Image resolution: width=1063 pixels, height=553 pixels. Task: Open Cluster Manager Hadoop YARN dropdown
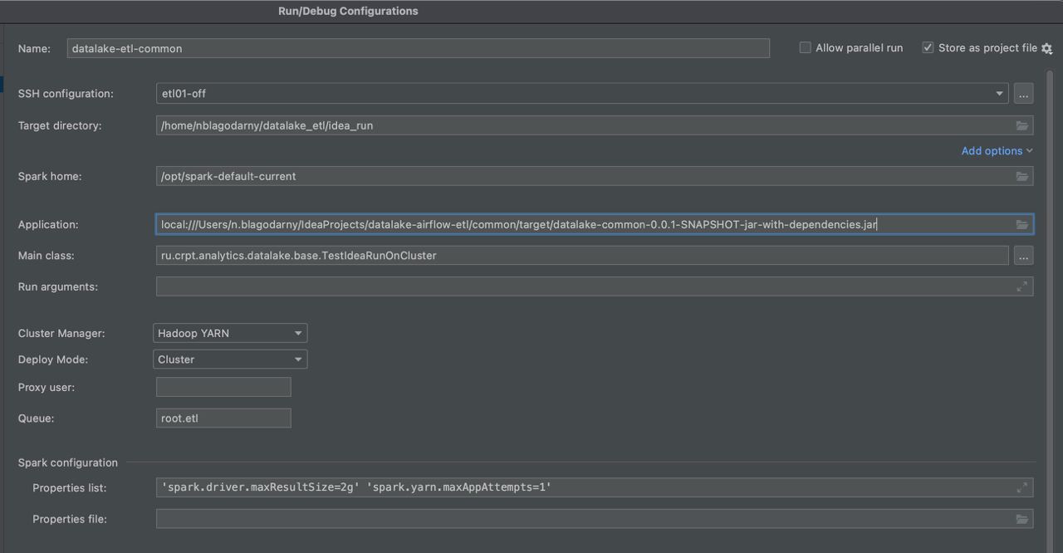[x=230, y=334]
